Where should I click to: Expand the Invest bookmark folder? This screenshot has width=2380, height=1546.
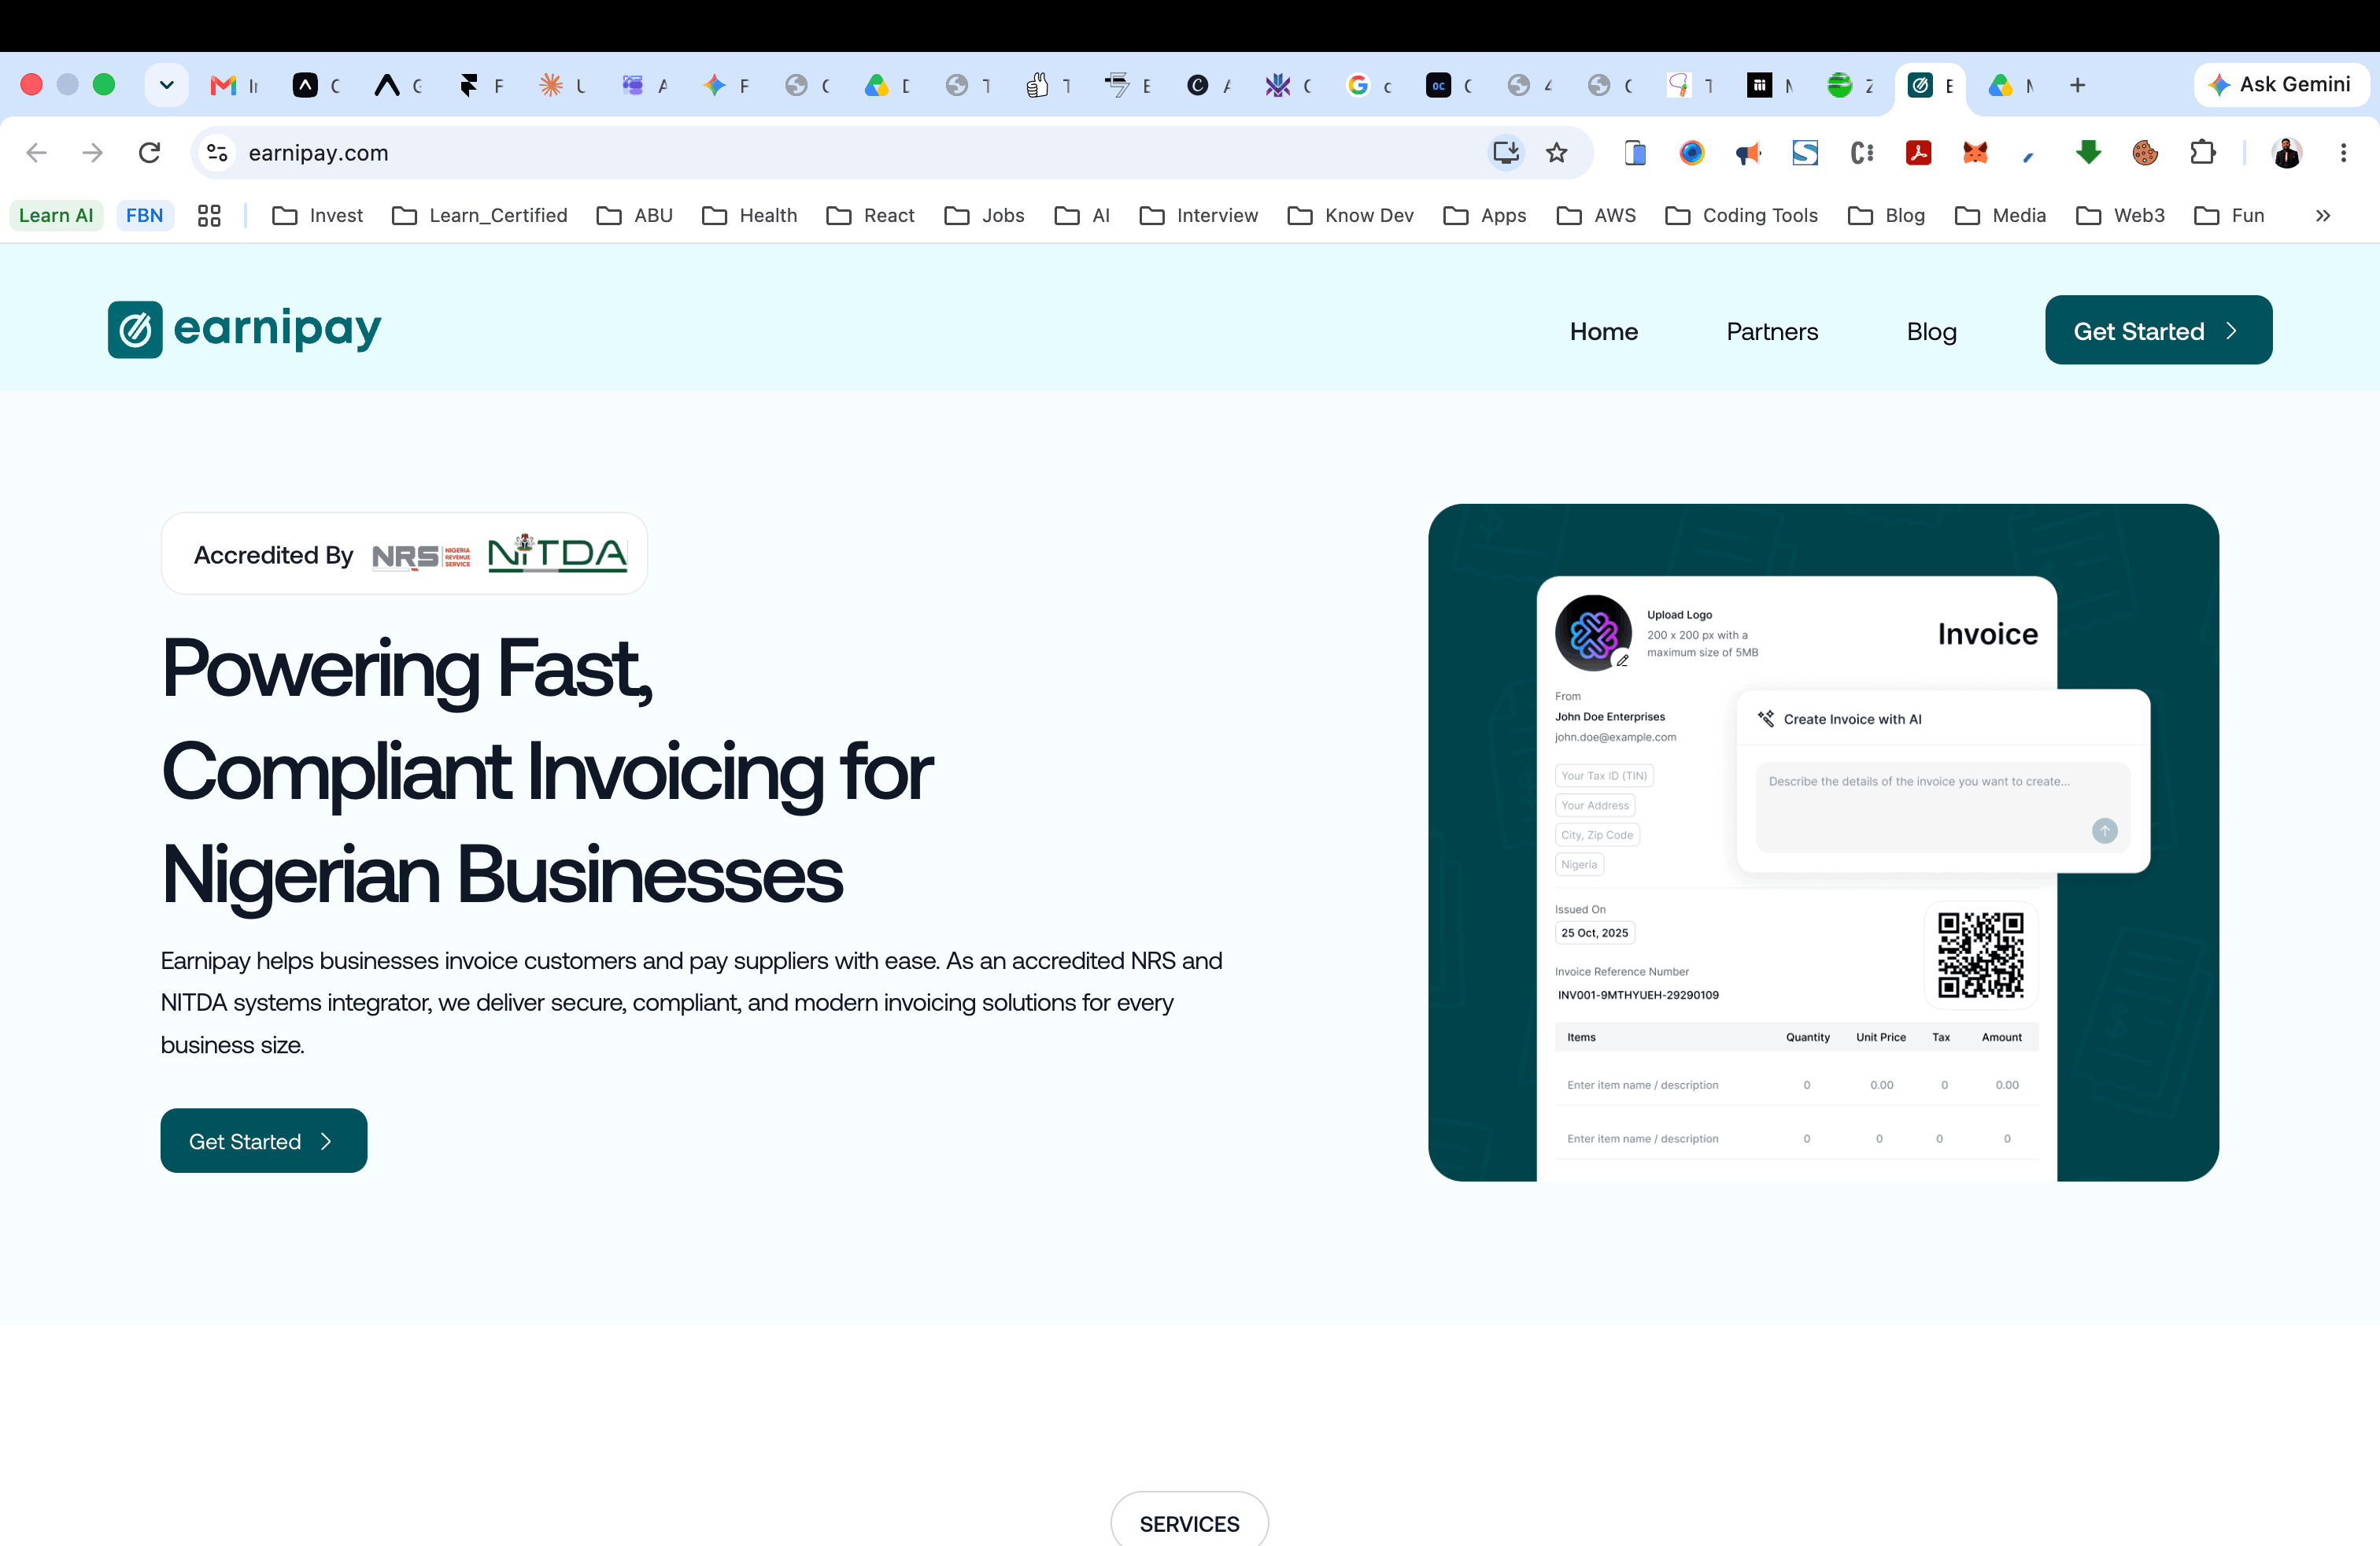tap(317, 215)
